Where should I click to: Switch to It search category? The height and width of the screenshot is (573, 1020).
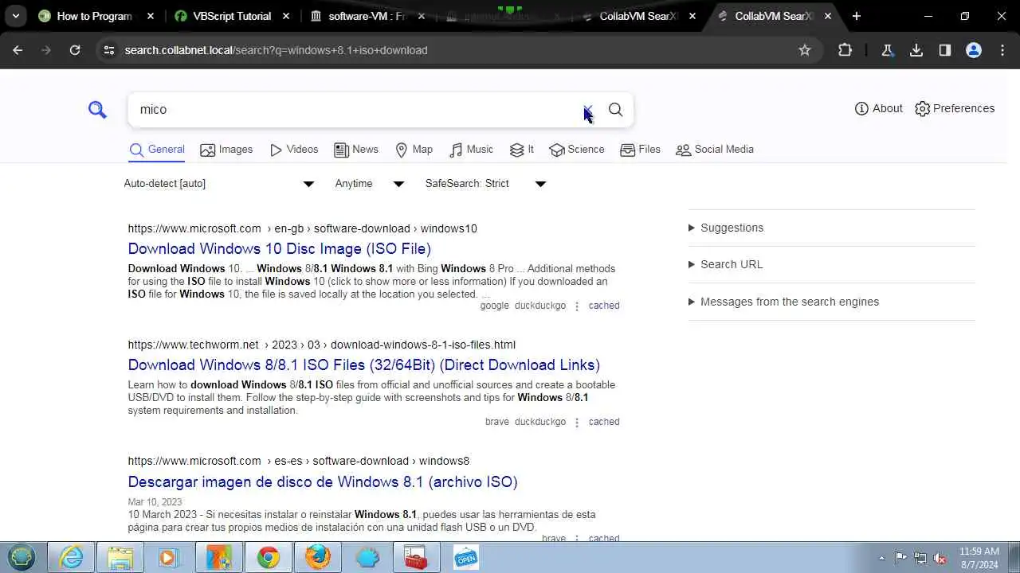(521, 150)
